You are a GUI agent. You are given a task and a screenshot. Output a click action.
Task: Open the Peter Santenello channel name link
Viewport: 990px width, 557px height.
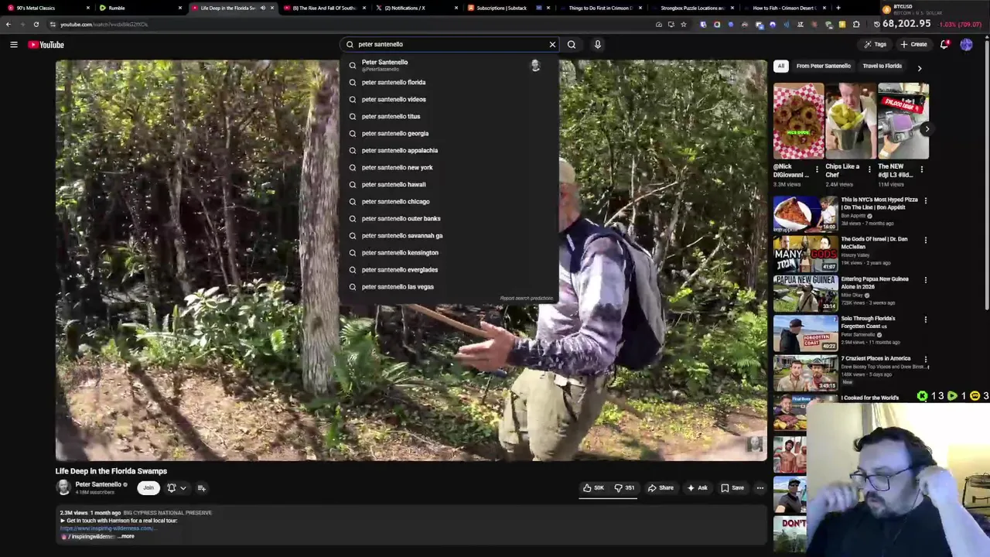click(x=97, y=484)
